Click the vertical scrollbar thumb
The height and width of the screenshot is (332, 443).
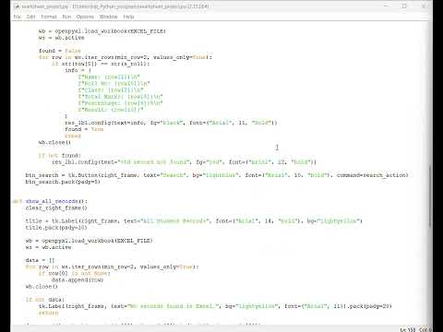click(x=430, y=196)
